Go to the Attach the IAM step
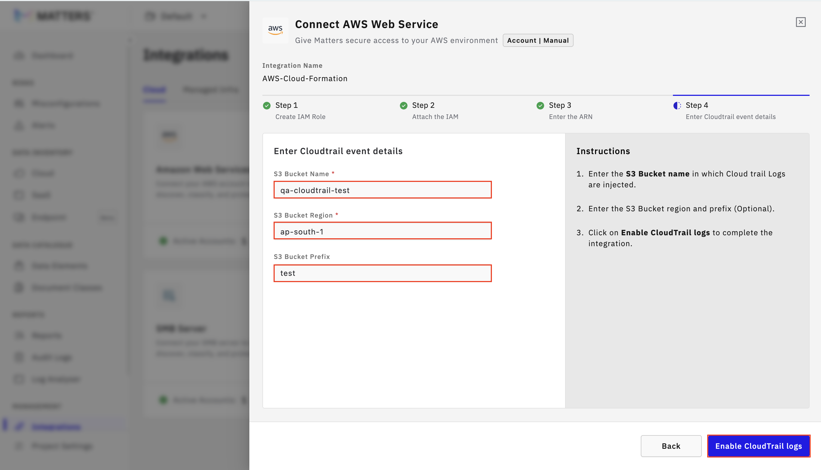821x470 pixels. [x=435, y=117]
